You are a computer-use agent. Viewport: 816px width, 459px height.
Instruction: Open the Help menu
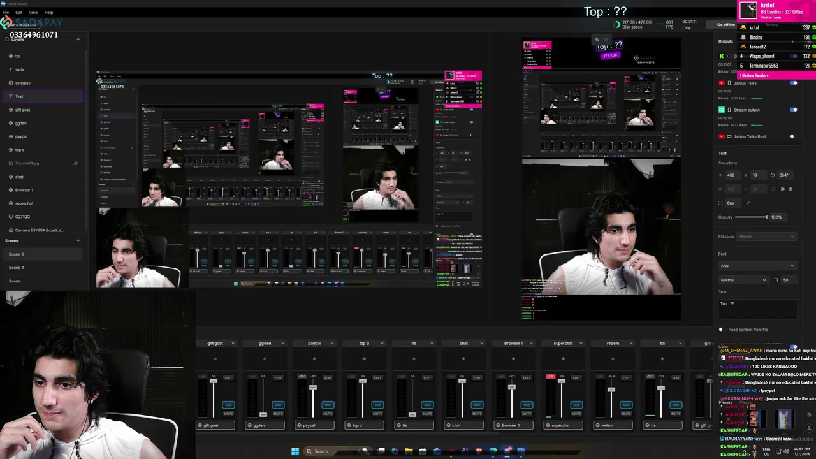[48, 12]
